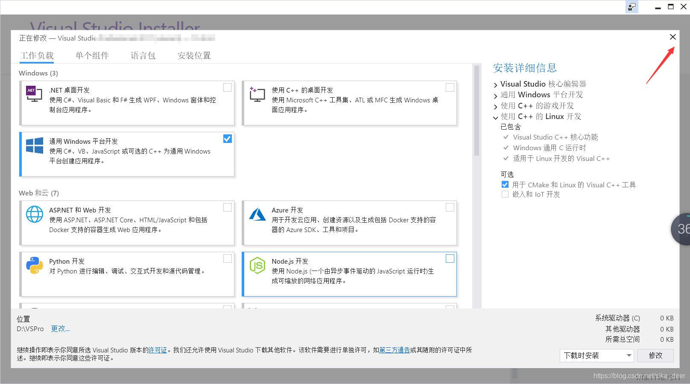Click the .NET desktop development icon
The image size is (690, 384).
click(34, 93)
